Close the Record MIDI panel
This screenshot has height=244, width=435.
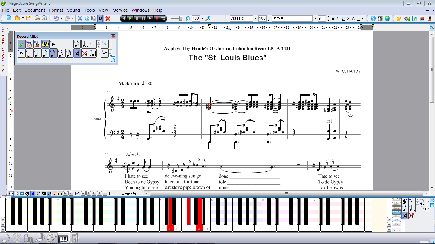(113, 37)
